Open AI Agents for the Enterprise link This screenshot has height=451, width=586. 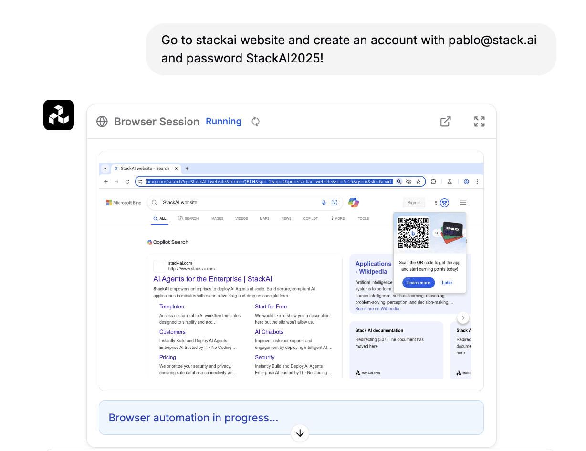click(213, 279)
